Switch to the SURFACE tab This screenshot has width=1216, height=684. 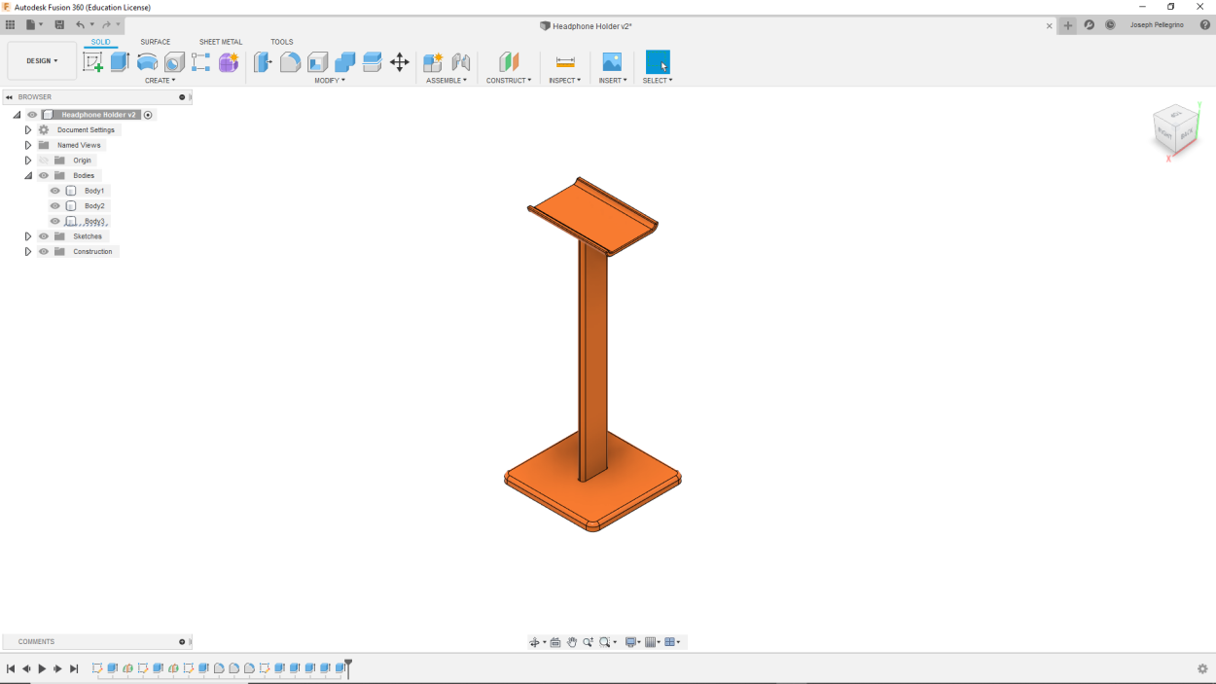click(155, 42)
